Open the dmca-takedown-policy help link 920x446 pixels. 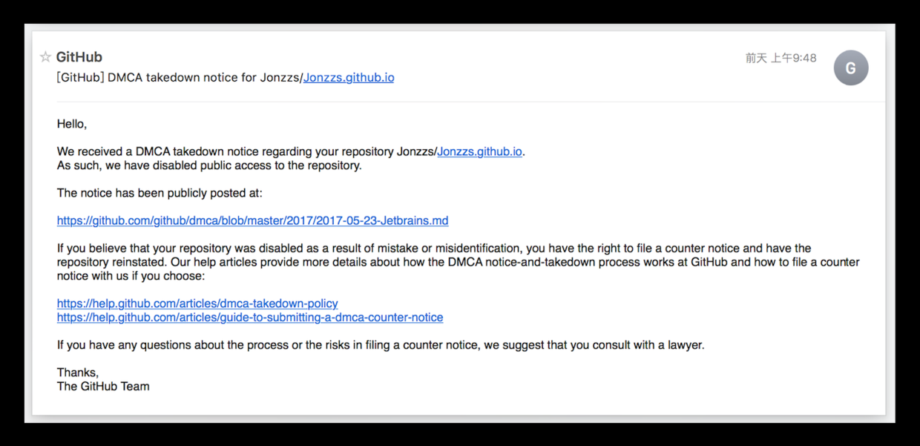[x=197, y=304]
